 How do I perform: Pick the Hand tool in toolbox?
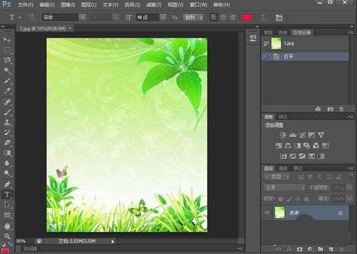pyautogui.click(x=7, y=226)
